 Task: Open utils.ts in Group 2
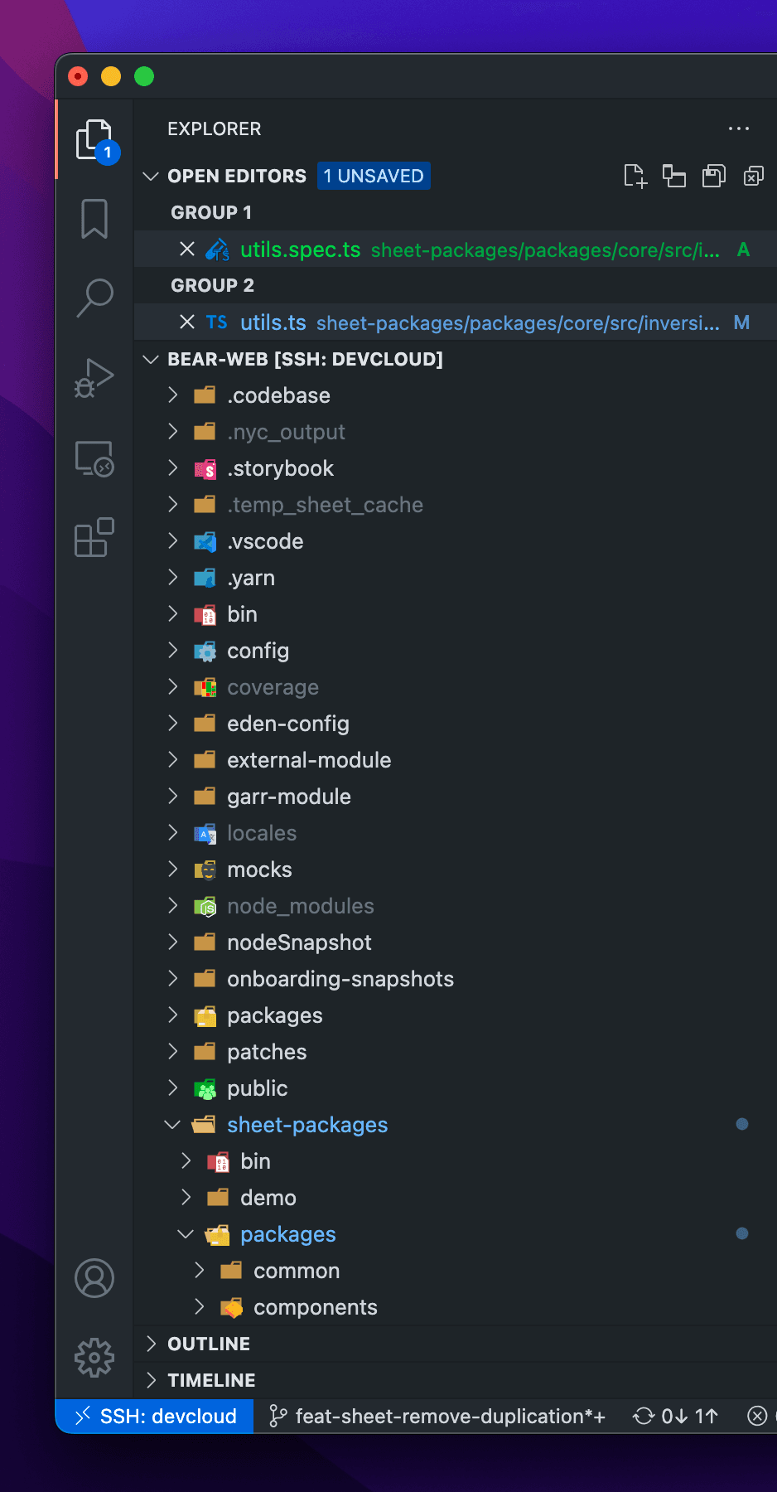point(273,322)
